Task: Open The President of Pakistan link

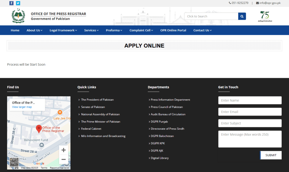Action: click(97, 100)
